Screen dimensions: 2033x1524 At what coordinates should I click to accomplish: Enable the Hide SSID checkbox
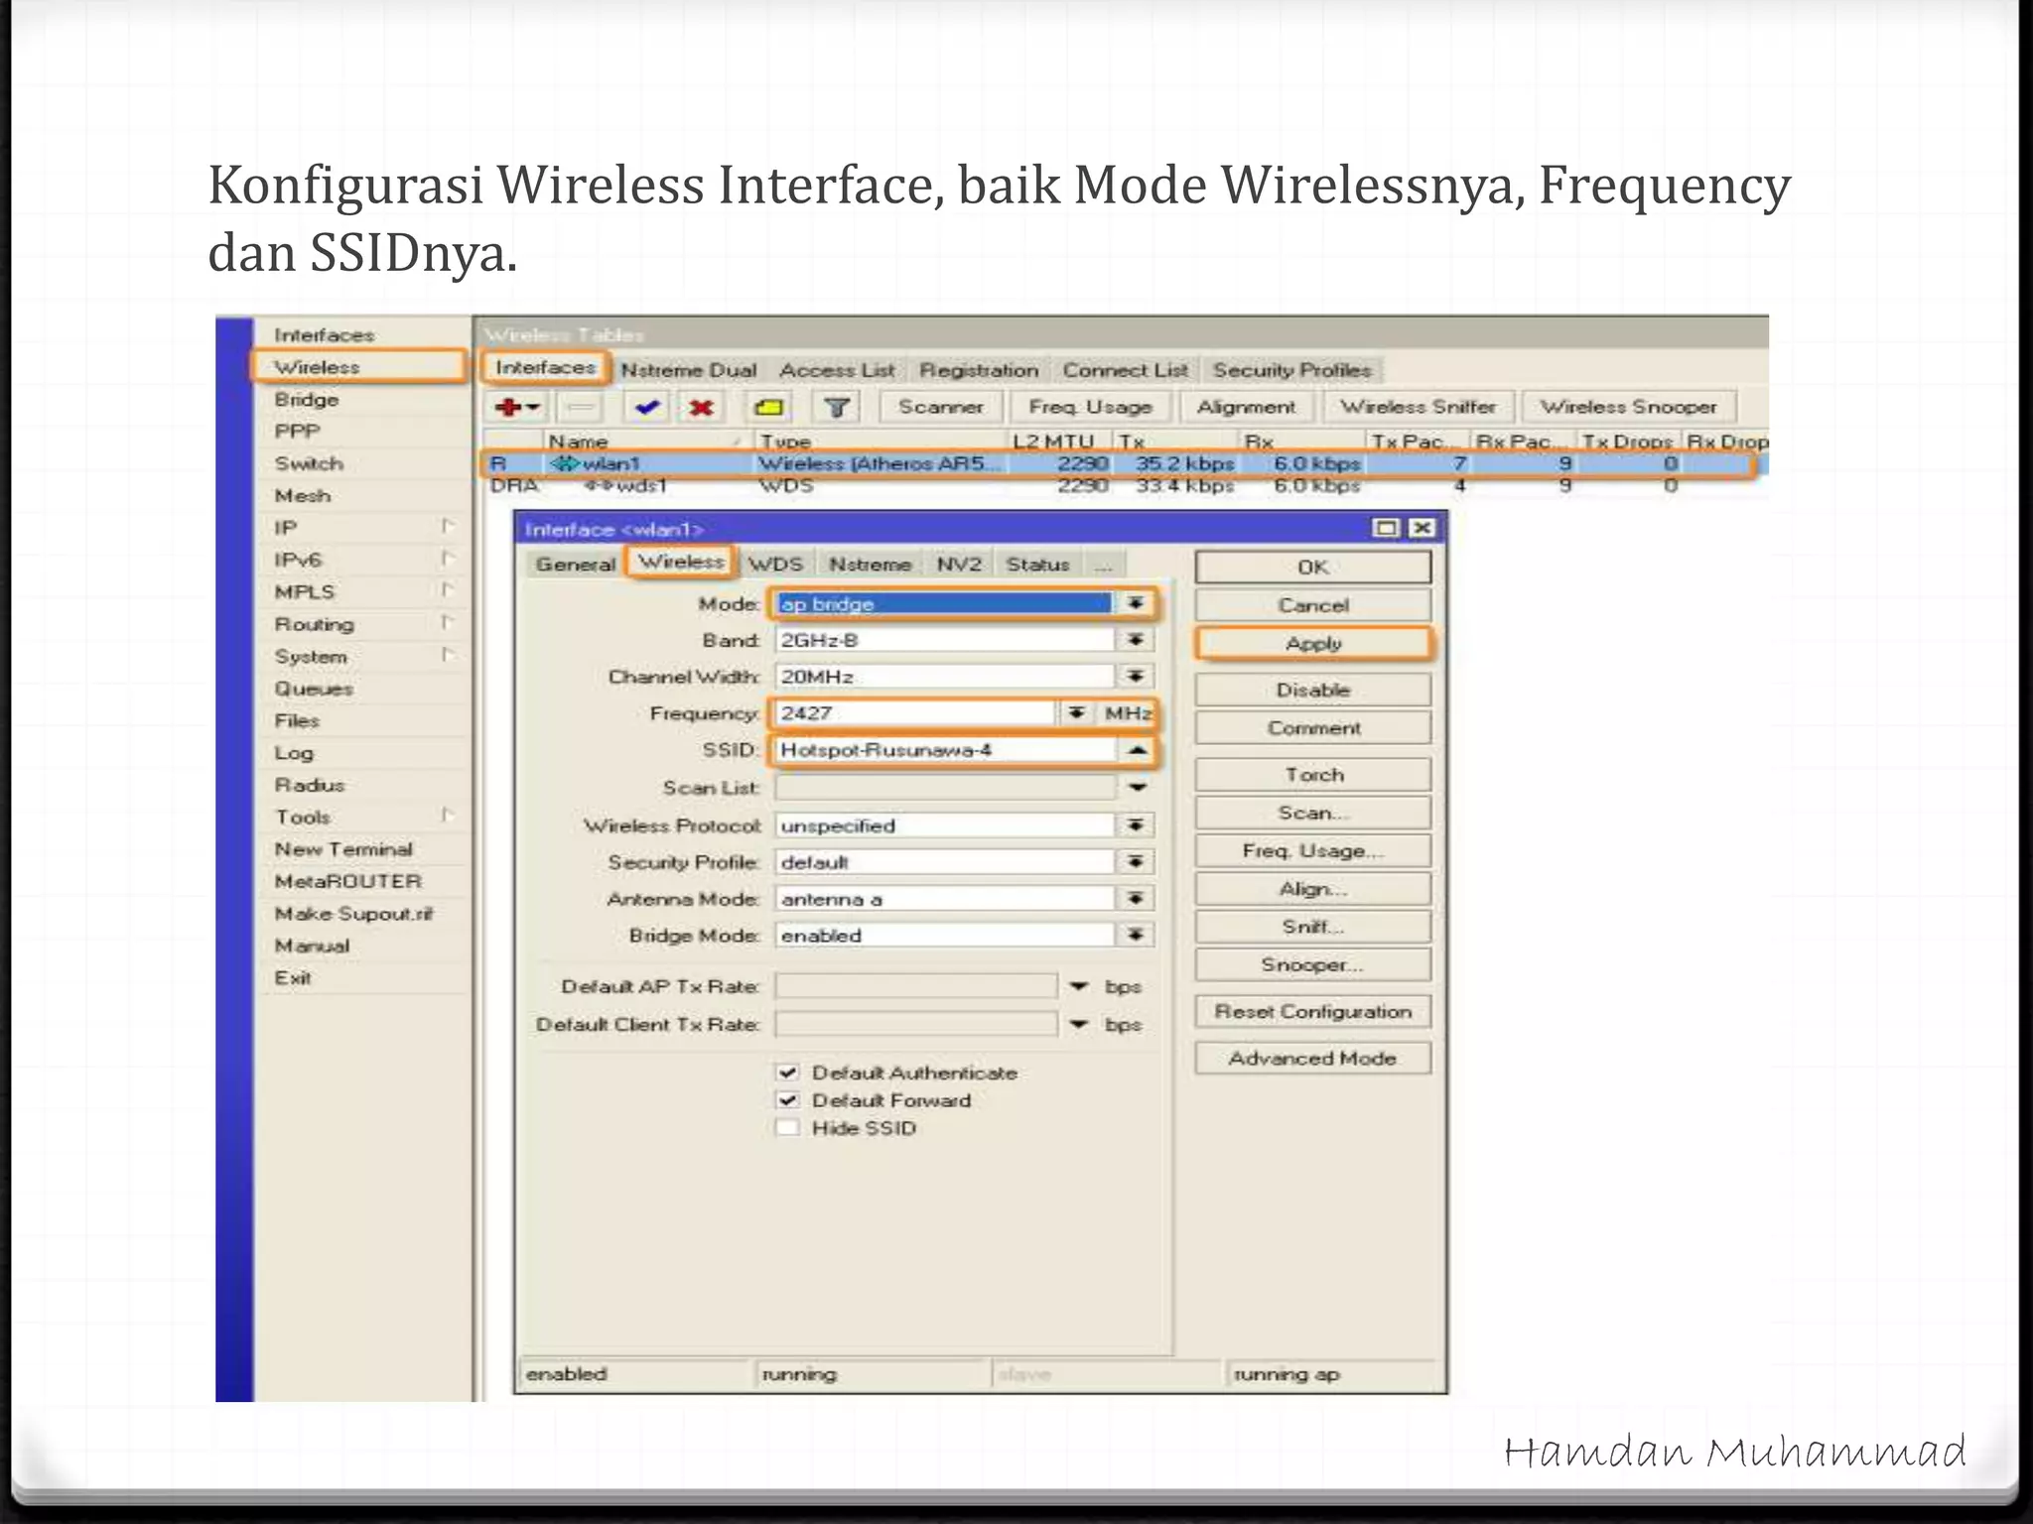(788, 1128)
